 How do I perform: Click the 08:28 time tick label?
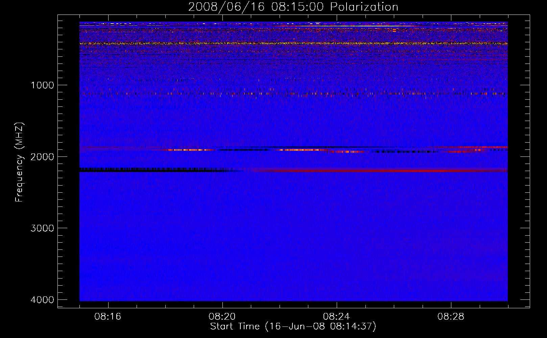451,317
